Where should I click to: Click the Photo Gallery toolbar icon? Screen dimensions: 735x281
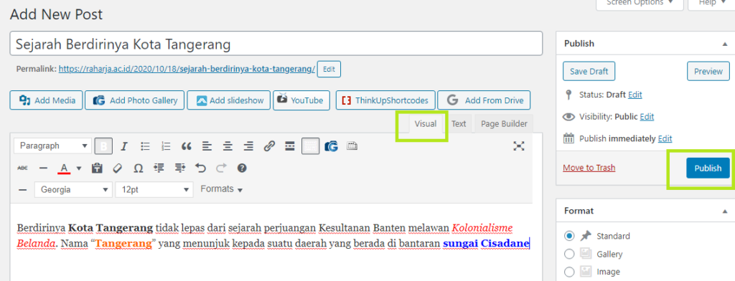tap(332, 146)
